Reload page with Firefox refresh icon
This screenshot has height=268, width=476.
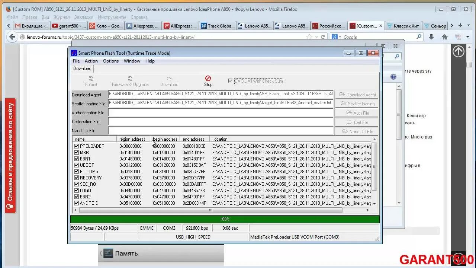323,37
